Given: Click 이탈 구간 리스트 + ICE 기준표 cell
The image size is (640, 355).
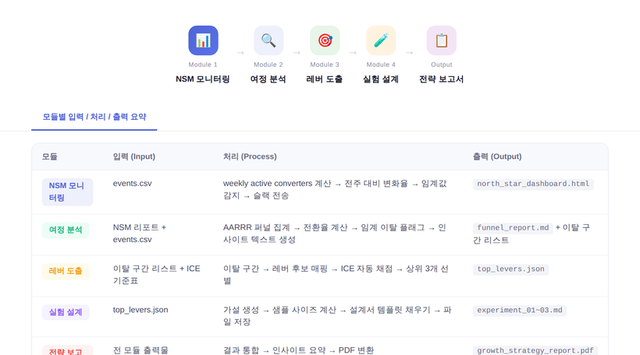Looking at the screenshot, I should click(x=157, y=275).
